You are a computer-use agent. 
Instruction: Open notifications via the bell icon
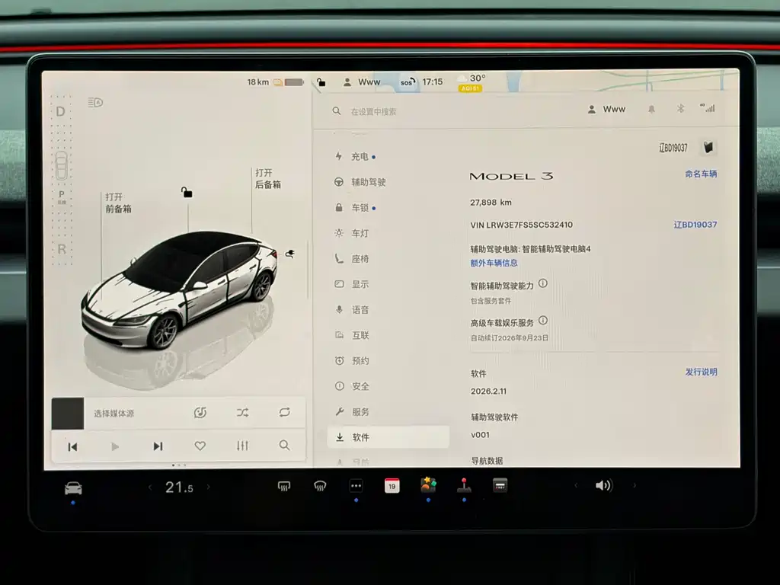(652, 109)
